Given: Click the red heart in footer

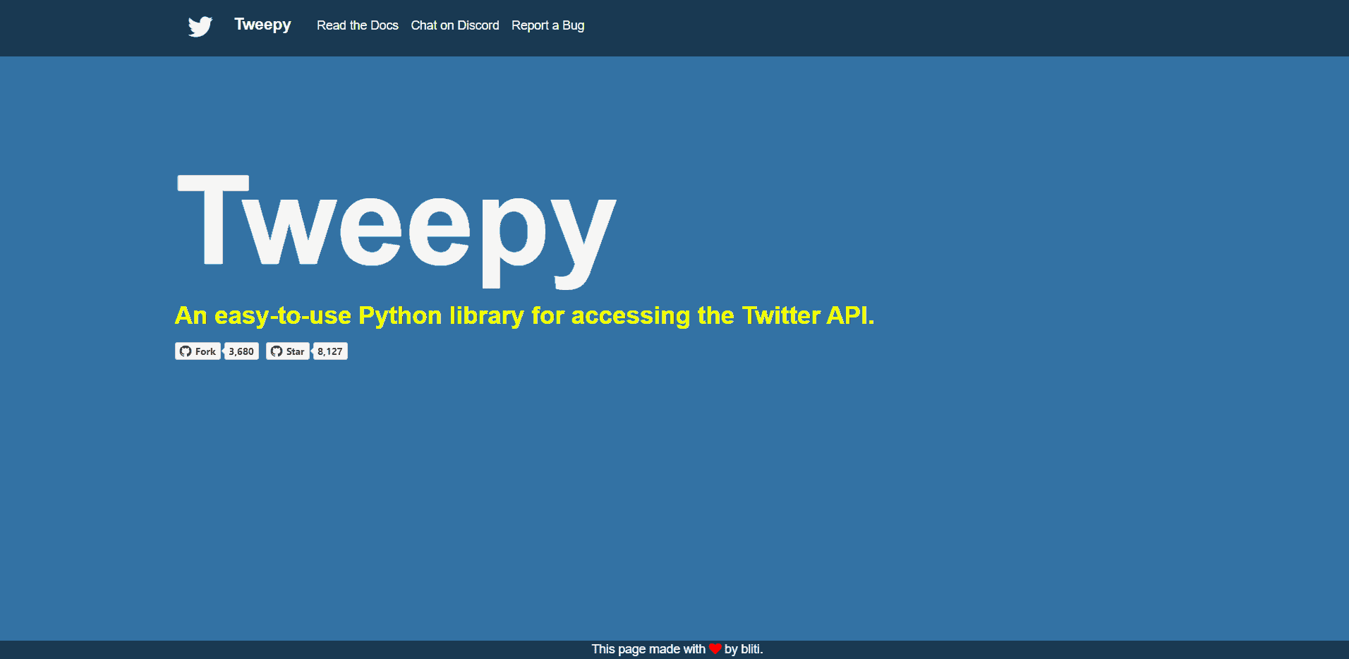Looking at the screenshot, I should (x=715, y=649).
